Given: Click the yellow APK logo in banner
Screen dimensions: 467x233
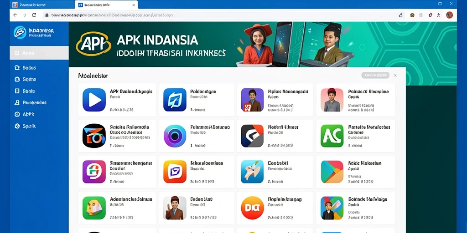Looking at the screenshot, I should [x=93, y=44].
